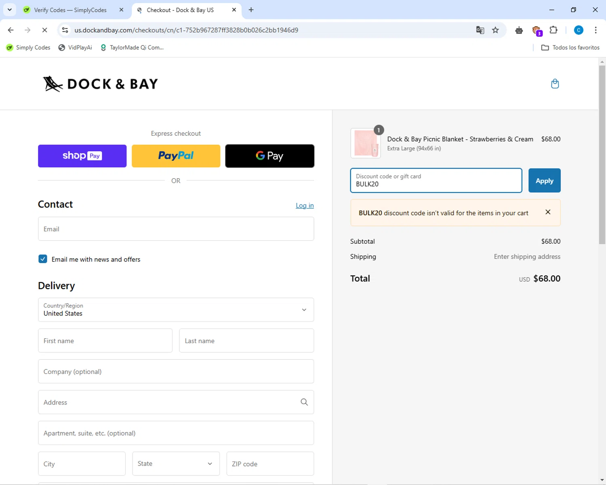Close the Checkout - Dock & Bay tab
606x485 pixels.
point(234,10)
